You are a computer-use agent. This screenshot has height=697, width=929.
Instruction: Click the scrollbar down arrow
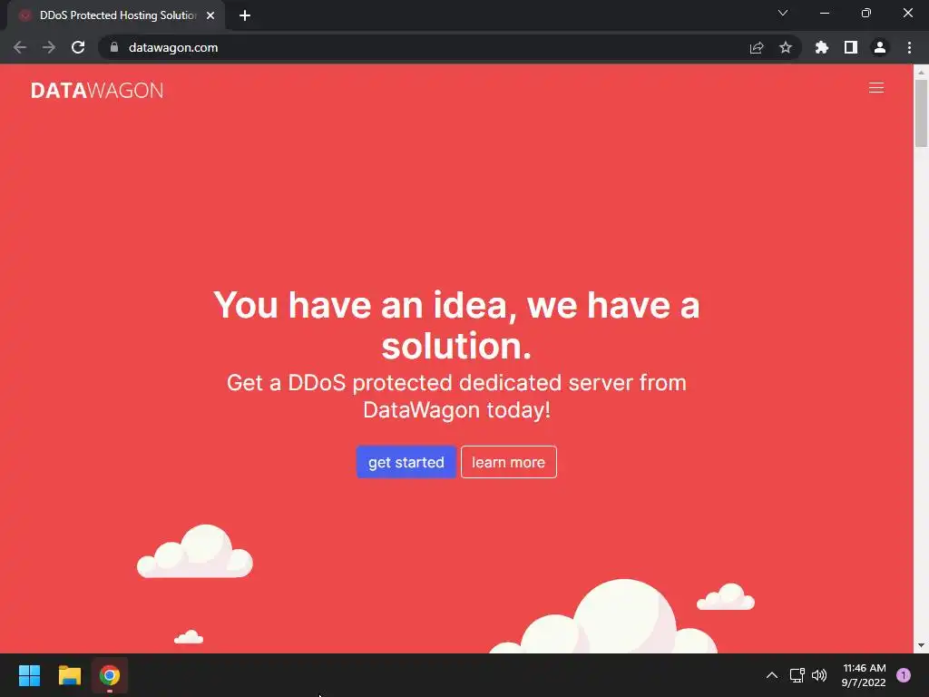click(x=921, y=645)
